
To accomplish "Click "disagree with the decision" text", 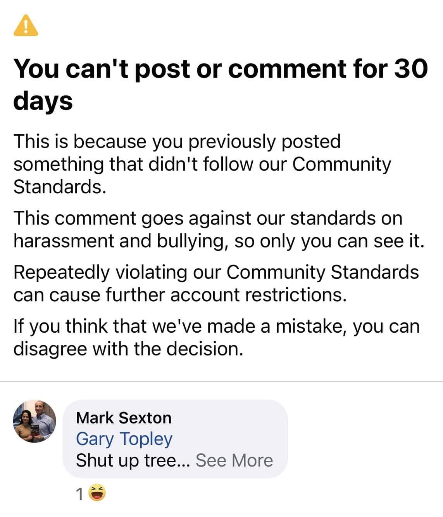I will (128, 349).
